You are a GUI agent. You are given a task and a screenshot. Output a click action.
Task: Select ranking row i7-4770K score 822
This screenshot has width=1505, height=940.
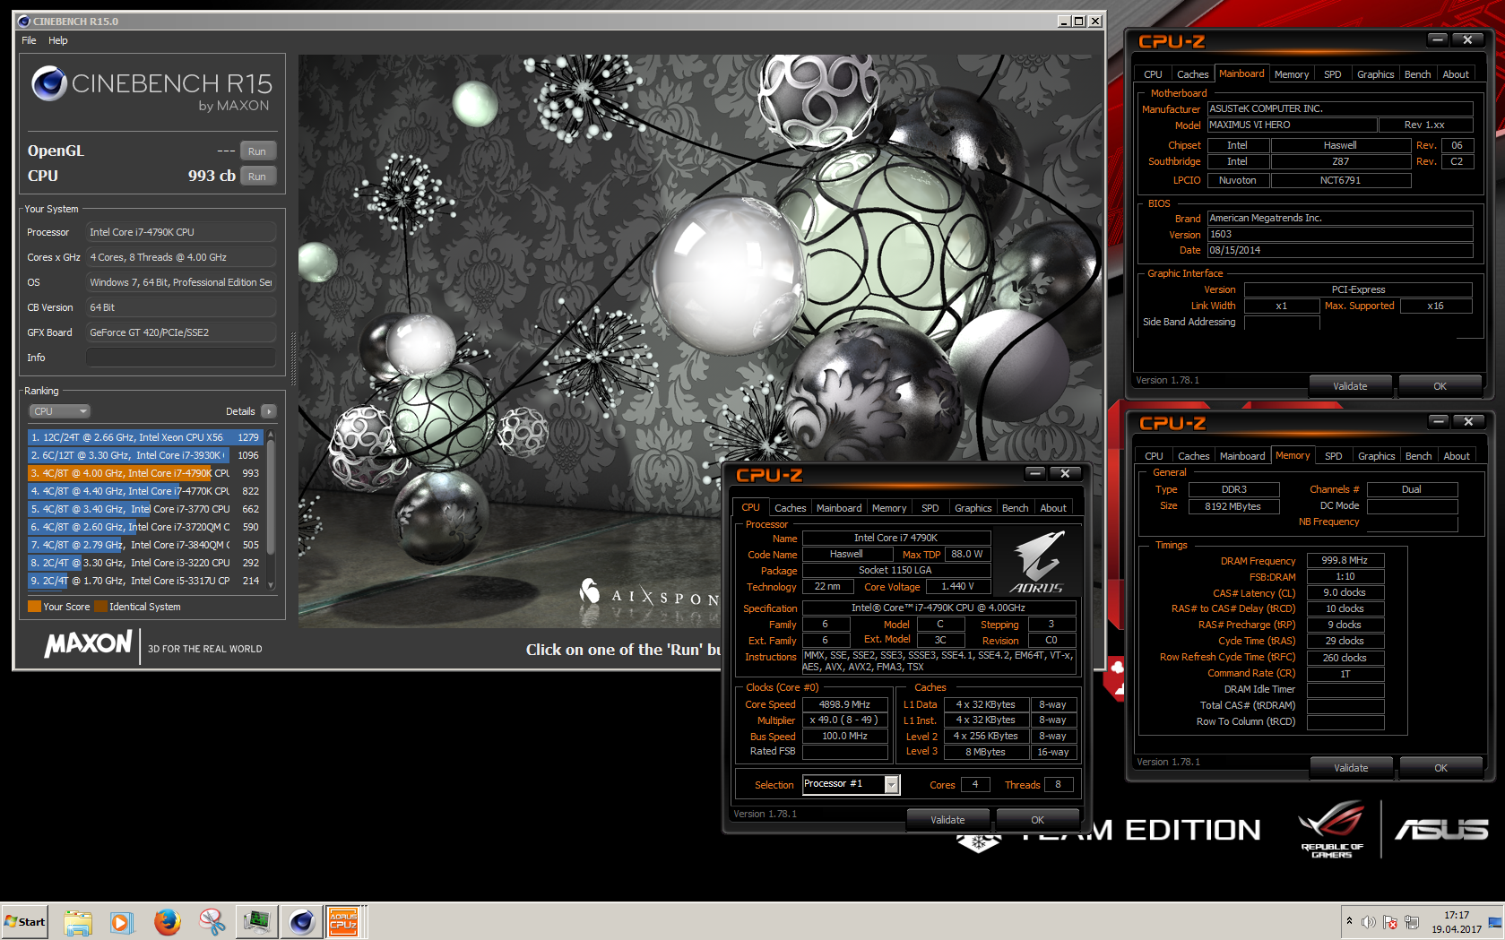[145, 491]
